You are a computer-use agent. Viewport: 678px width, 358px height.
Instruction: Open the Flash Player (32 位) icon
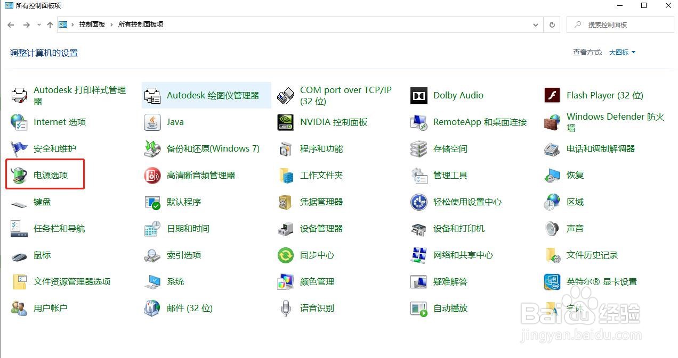pos(552,96)
